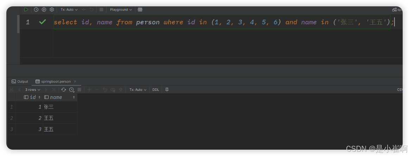Place cursor in the SQL select statement

[222, 22]
